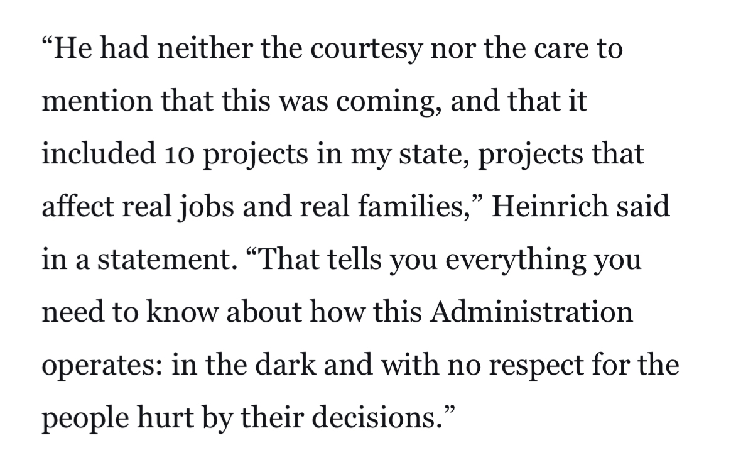731x460 pixels.
Task: Click the word "Administration" in the quote
Action: [x=531, y=312]
